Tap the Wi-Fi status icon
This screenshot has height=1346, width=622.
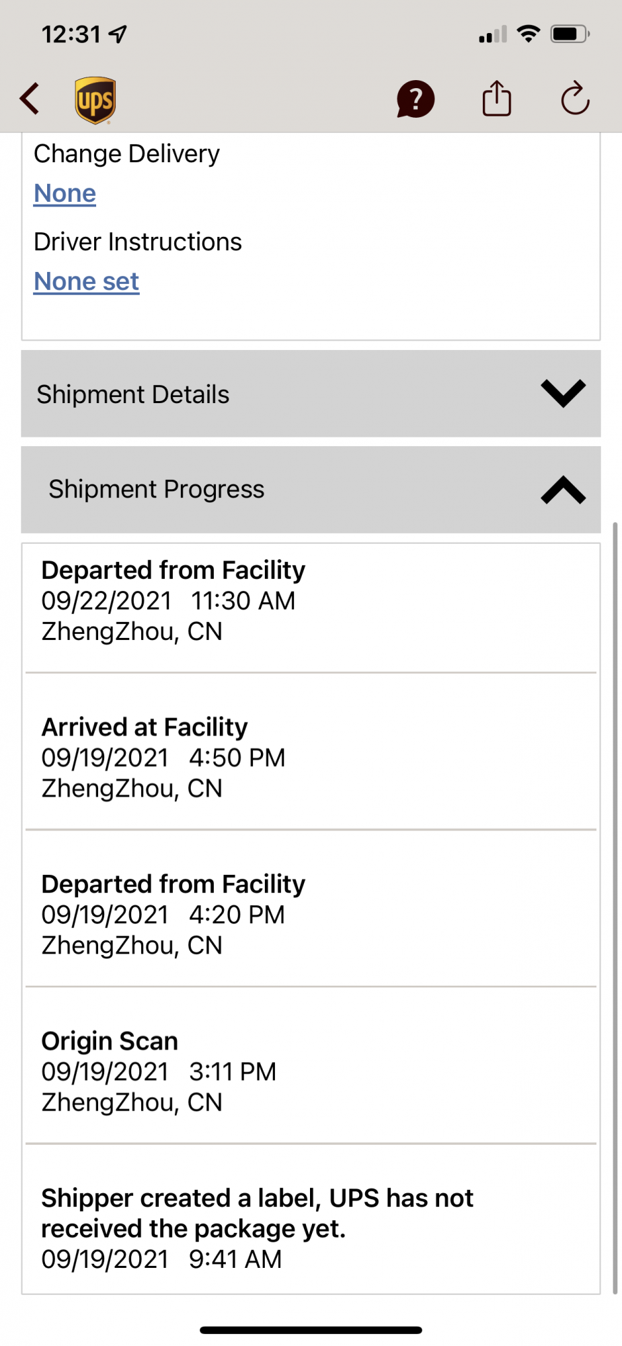click(529, 34)
